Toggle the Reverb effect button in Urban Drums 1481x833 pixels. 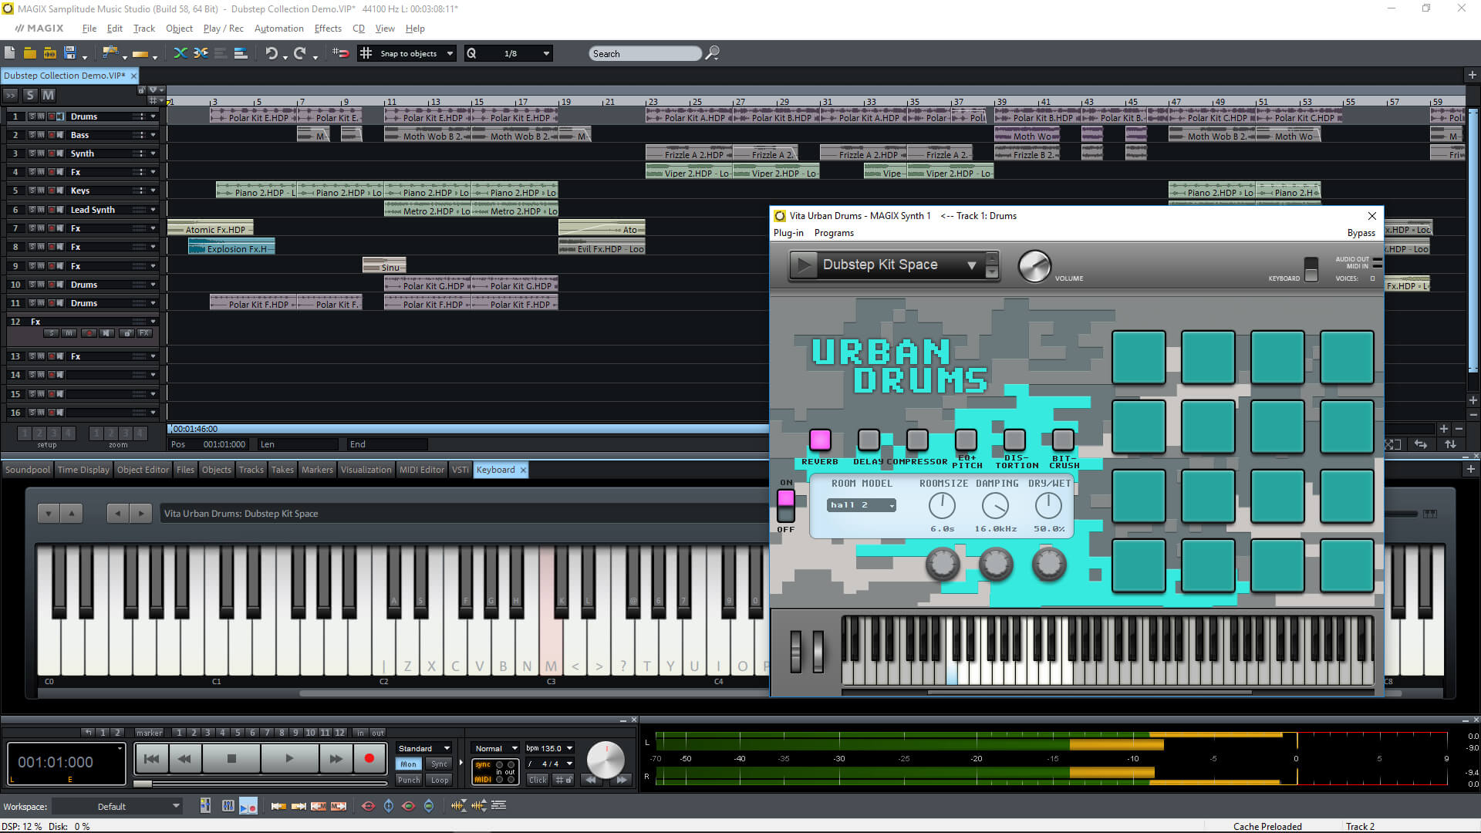820,440
